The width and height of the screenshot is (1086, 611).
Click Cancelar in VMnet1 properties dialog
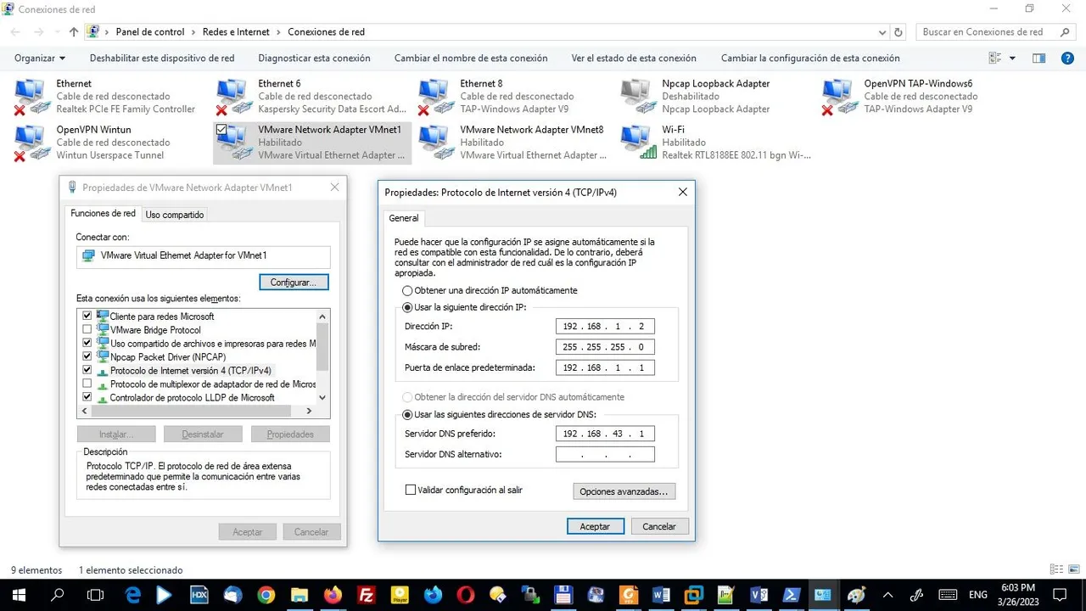pos(311,532)
